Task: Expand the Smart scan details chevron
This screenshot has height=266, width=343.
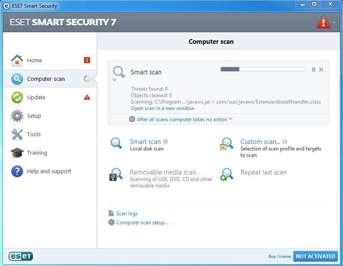Action: tap(114, 80)
